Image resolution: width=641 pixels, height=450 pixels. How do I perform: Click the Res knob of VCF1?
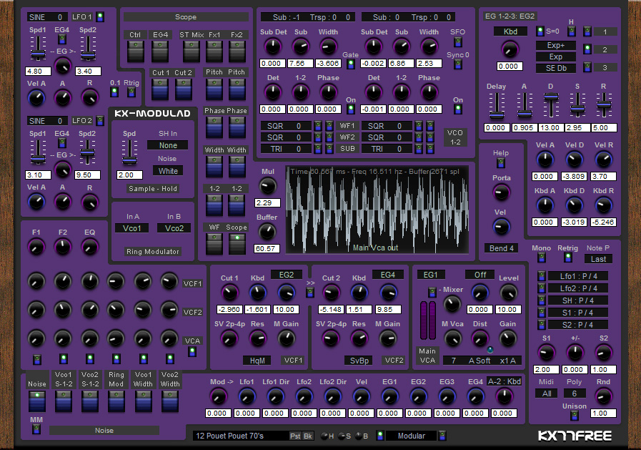coord(257,338)
